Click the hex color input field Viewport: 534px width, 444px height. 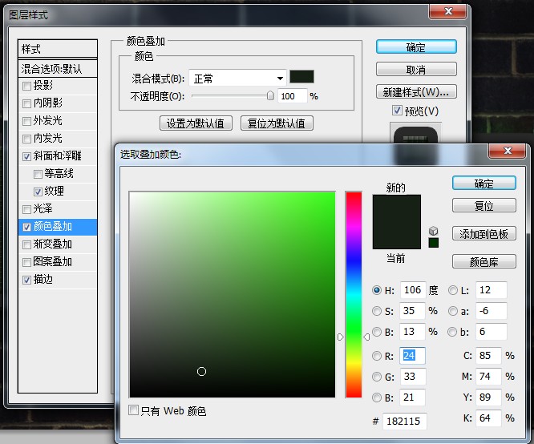click(x=404, y=422)
